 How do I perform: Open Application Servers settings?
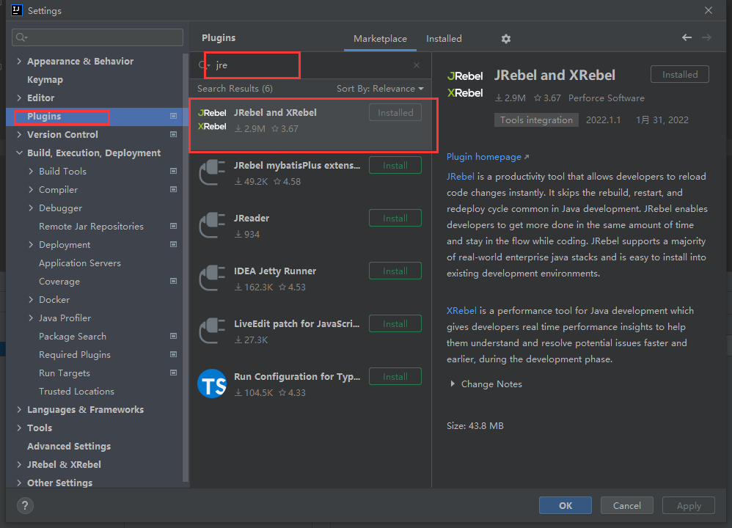click(x=80, y=263)
